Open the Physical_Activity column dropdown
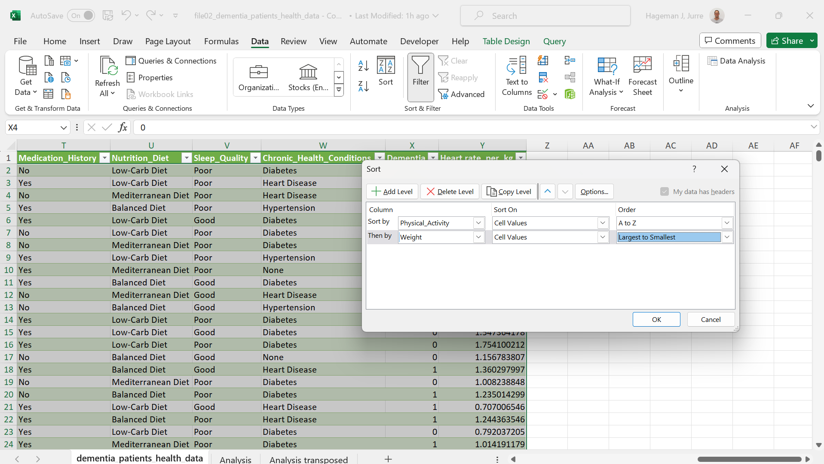 pos(478,223)
